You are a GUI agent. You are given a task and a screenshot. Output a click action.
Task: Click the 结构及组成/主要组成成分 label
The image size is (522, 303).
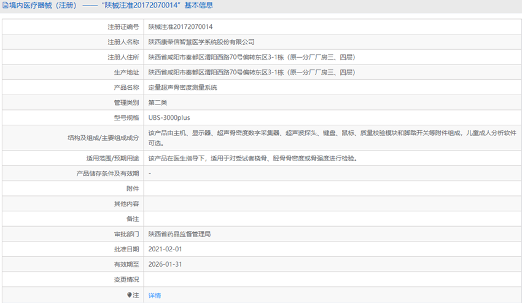(103, 138)
